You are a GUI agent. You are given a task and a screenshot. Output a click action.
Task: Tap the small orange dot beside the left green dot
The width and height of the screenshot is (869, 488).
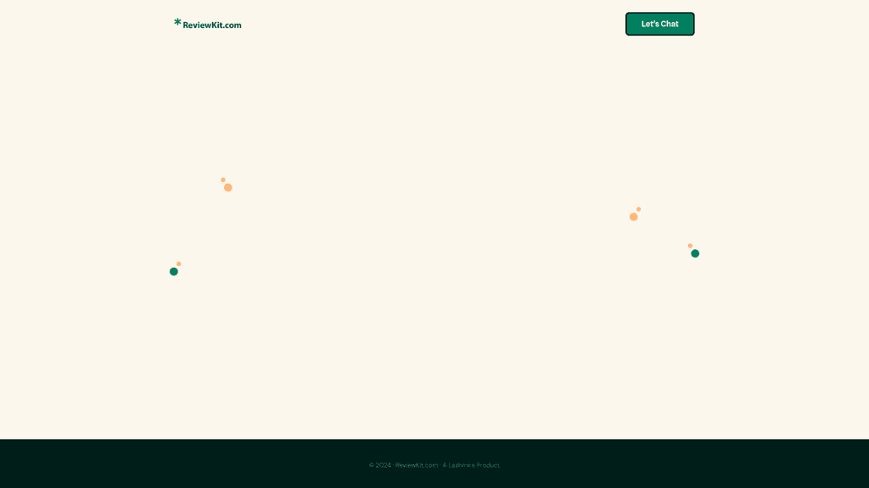pos(179,263)
